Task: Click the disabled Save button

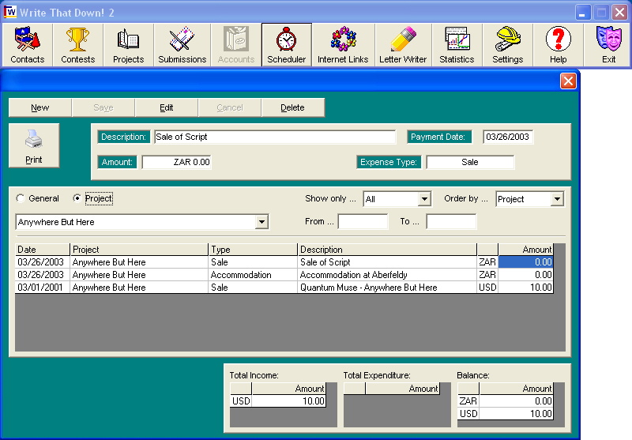Action: (103, 107)
